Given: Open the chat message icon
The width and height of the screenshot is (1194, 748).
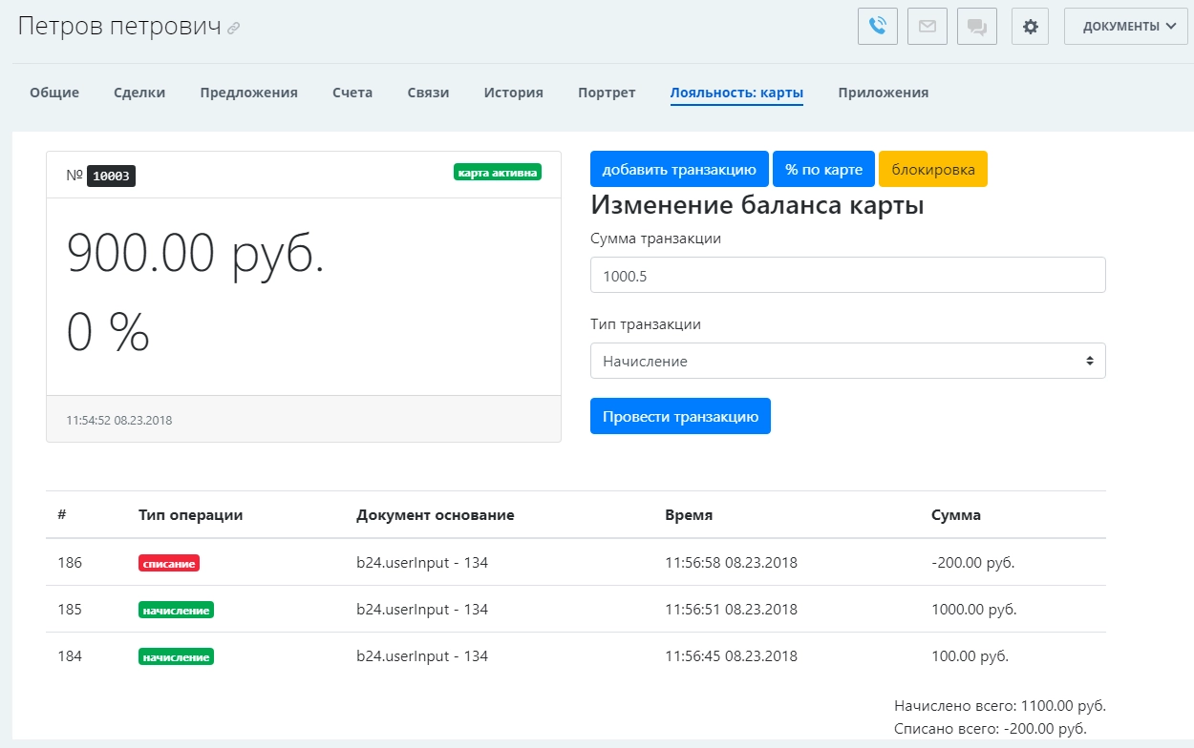Looking at the screenshot, I should coord(976,26).
